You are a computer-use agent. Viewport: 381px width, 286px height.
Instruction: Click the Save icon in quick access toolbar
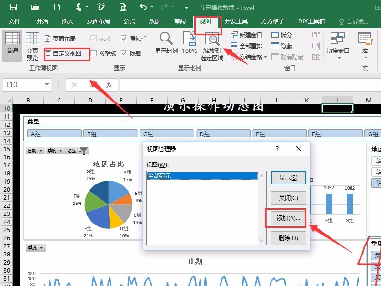tap(13, 7)
